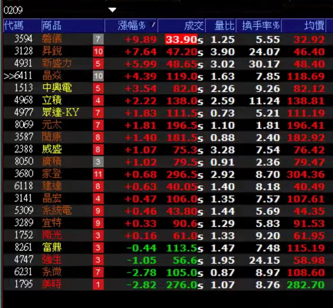Screen dimensions: 333x308
Task: Click the gray 7 badge of 磐儀
Action: click(x=98, y=39)
